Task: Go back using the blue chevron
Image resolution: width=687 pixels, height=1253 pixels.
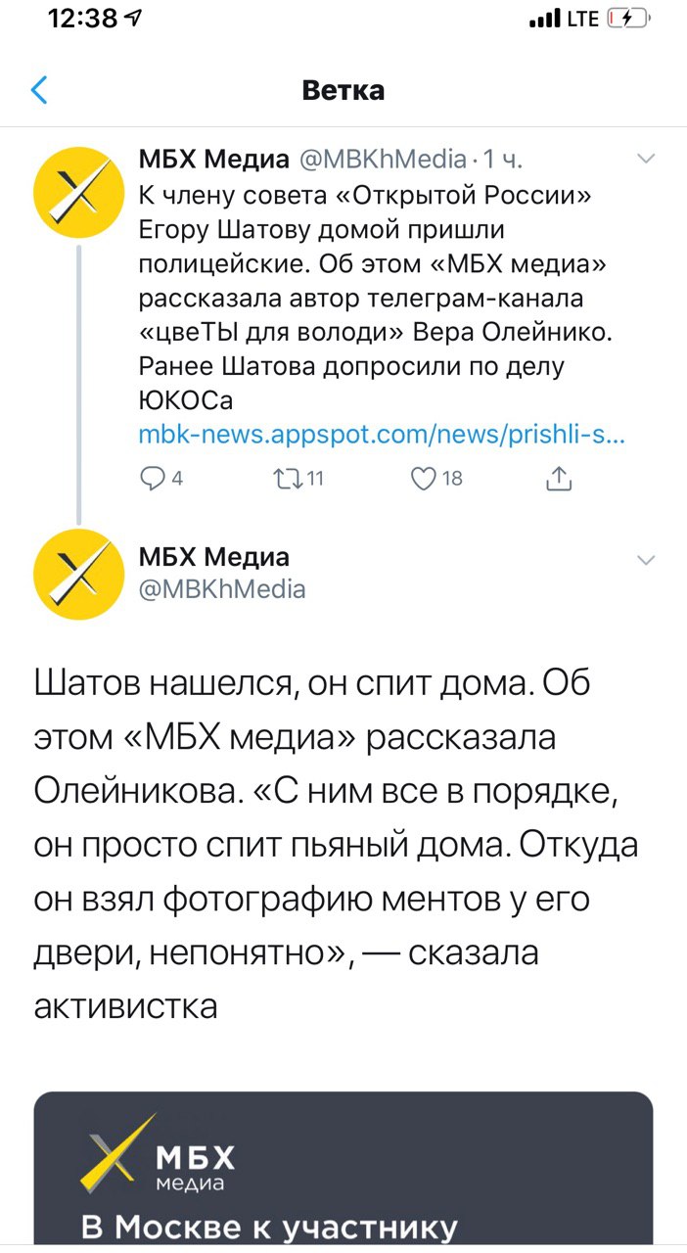Action: point(39,91)
